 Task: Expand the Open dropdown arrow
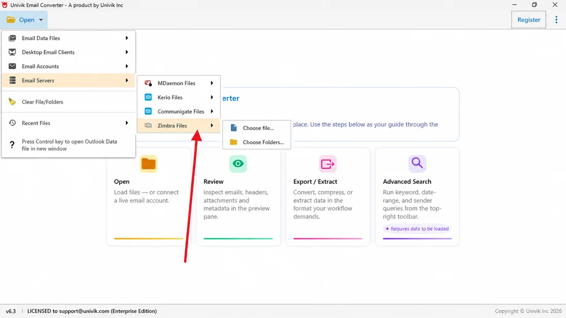coord(41,20)
